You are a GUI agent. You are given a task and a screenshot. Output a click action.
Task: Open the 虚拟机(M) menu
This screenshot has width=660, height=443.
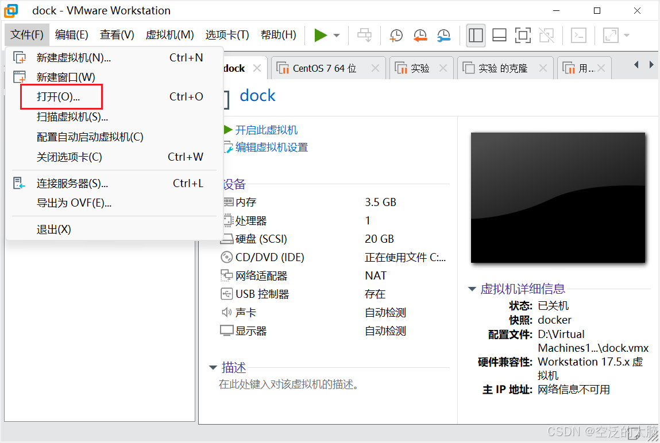[169, 34]
